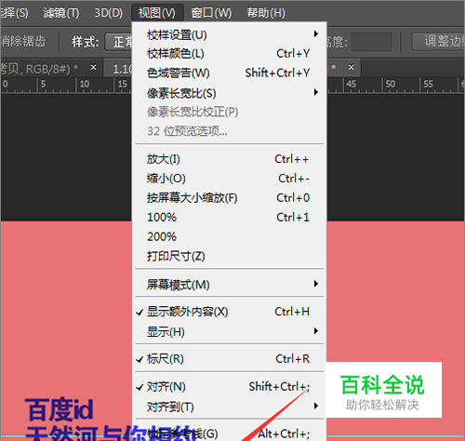Open the 滤镜(T) menu

(x=60, y=13)
